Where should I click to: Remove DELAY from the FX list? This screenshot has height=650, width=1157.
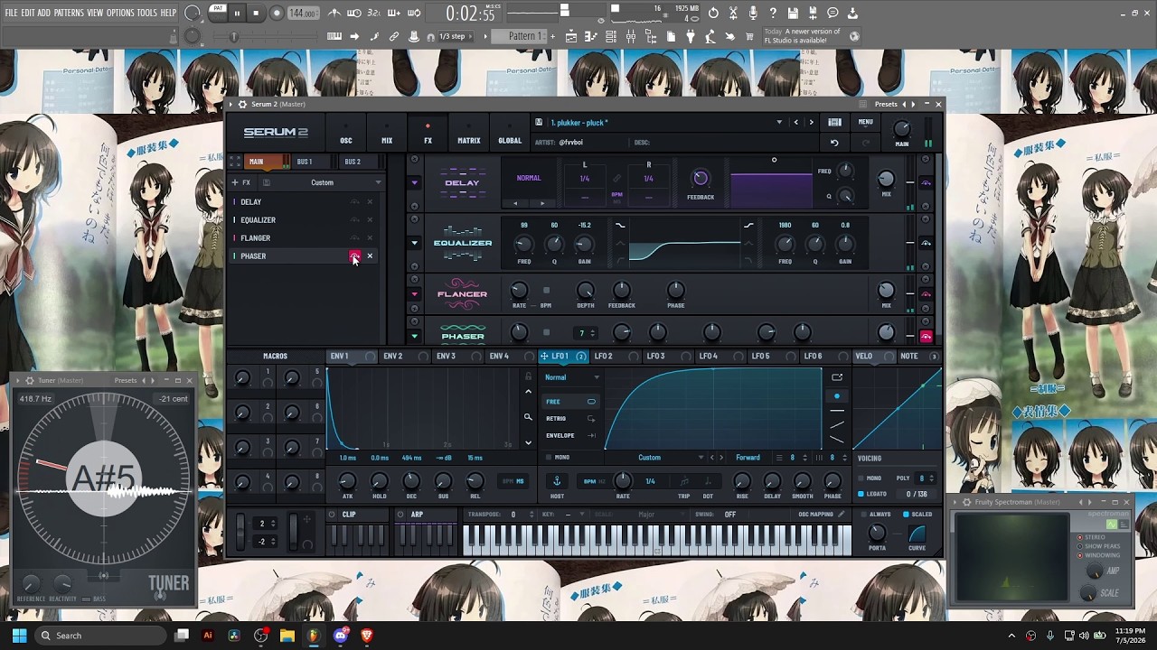pos(370,202)
